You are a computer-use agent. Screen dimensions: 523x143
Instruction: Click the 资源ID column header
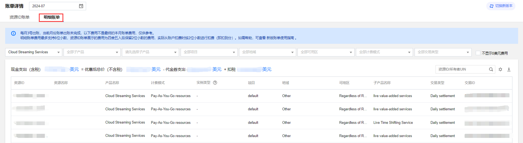19,83
